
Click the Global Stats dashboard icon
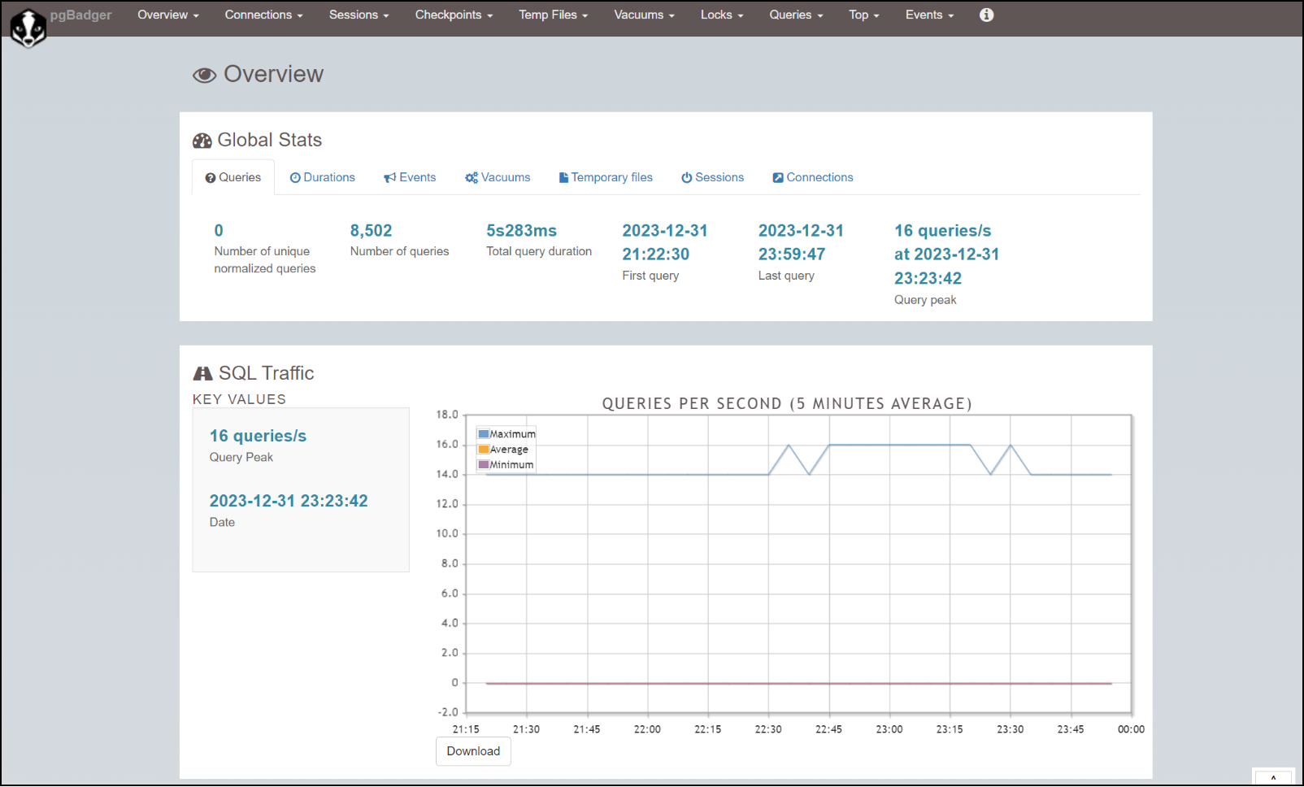point(202,141)
